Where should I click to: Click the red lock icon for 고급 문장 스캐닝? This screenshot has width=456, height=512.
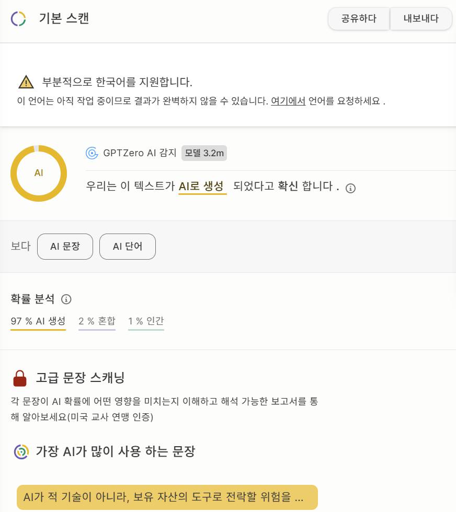(x=20, y=379)
